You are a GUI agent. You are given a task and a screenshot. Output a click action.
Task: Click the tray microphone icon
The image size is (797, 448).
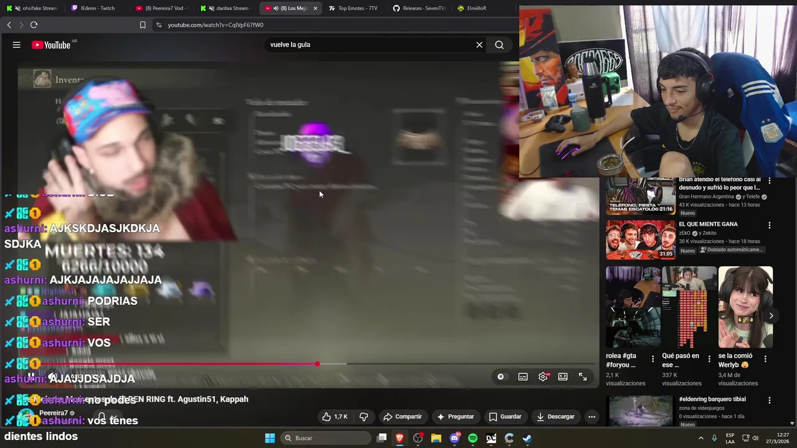click(x=714, y=438)
